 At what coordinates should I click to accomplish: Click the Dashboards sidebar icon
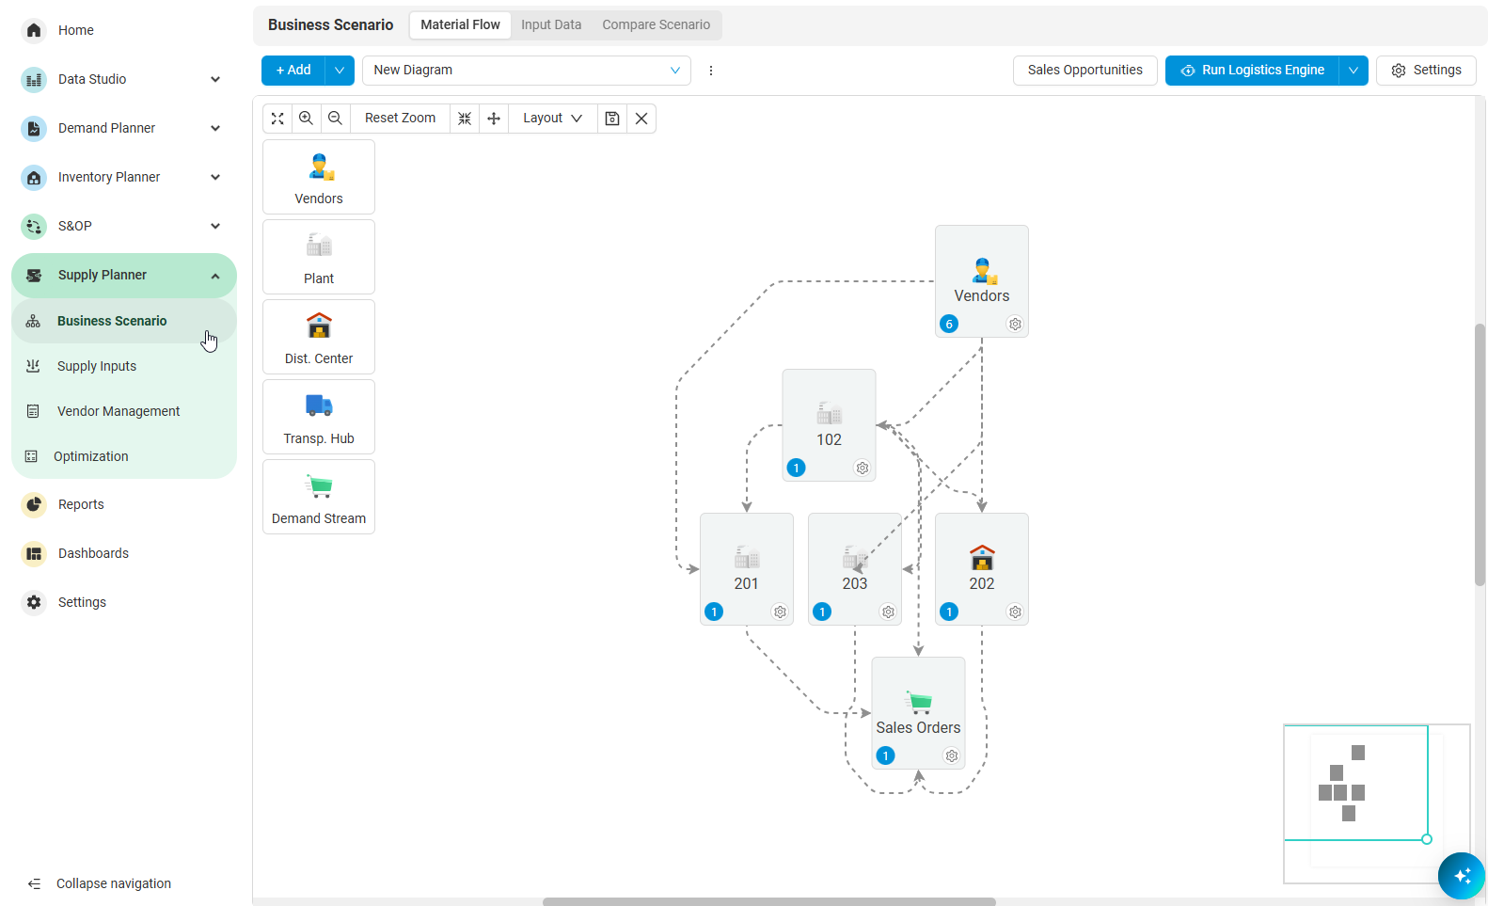click(34, 553)
